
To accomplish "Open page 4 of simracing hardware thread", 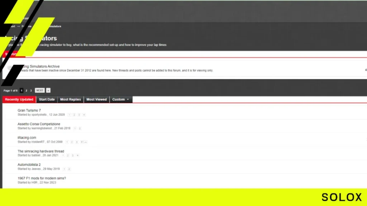I will [77, 155].
